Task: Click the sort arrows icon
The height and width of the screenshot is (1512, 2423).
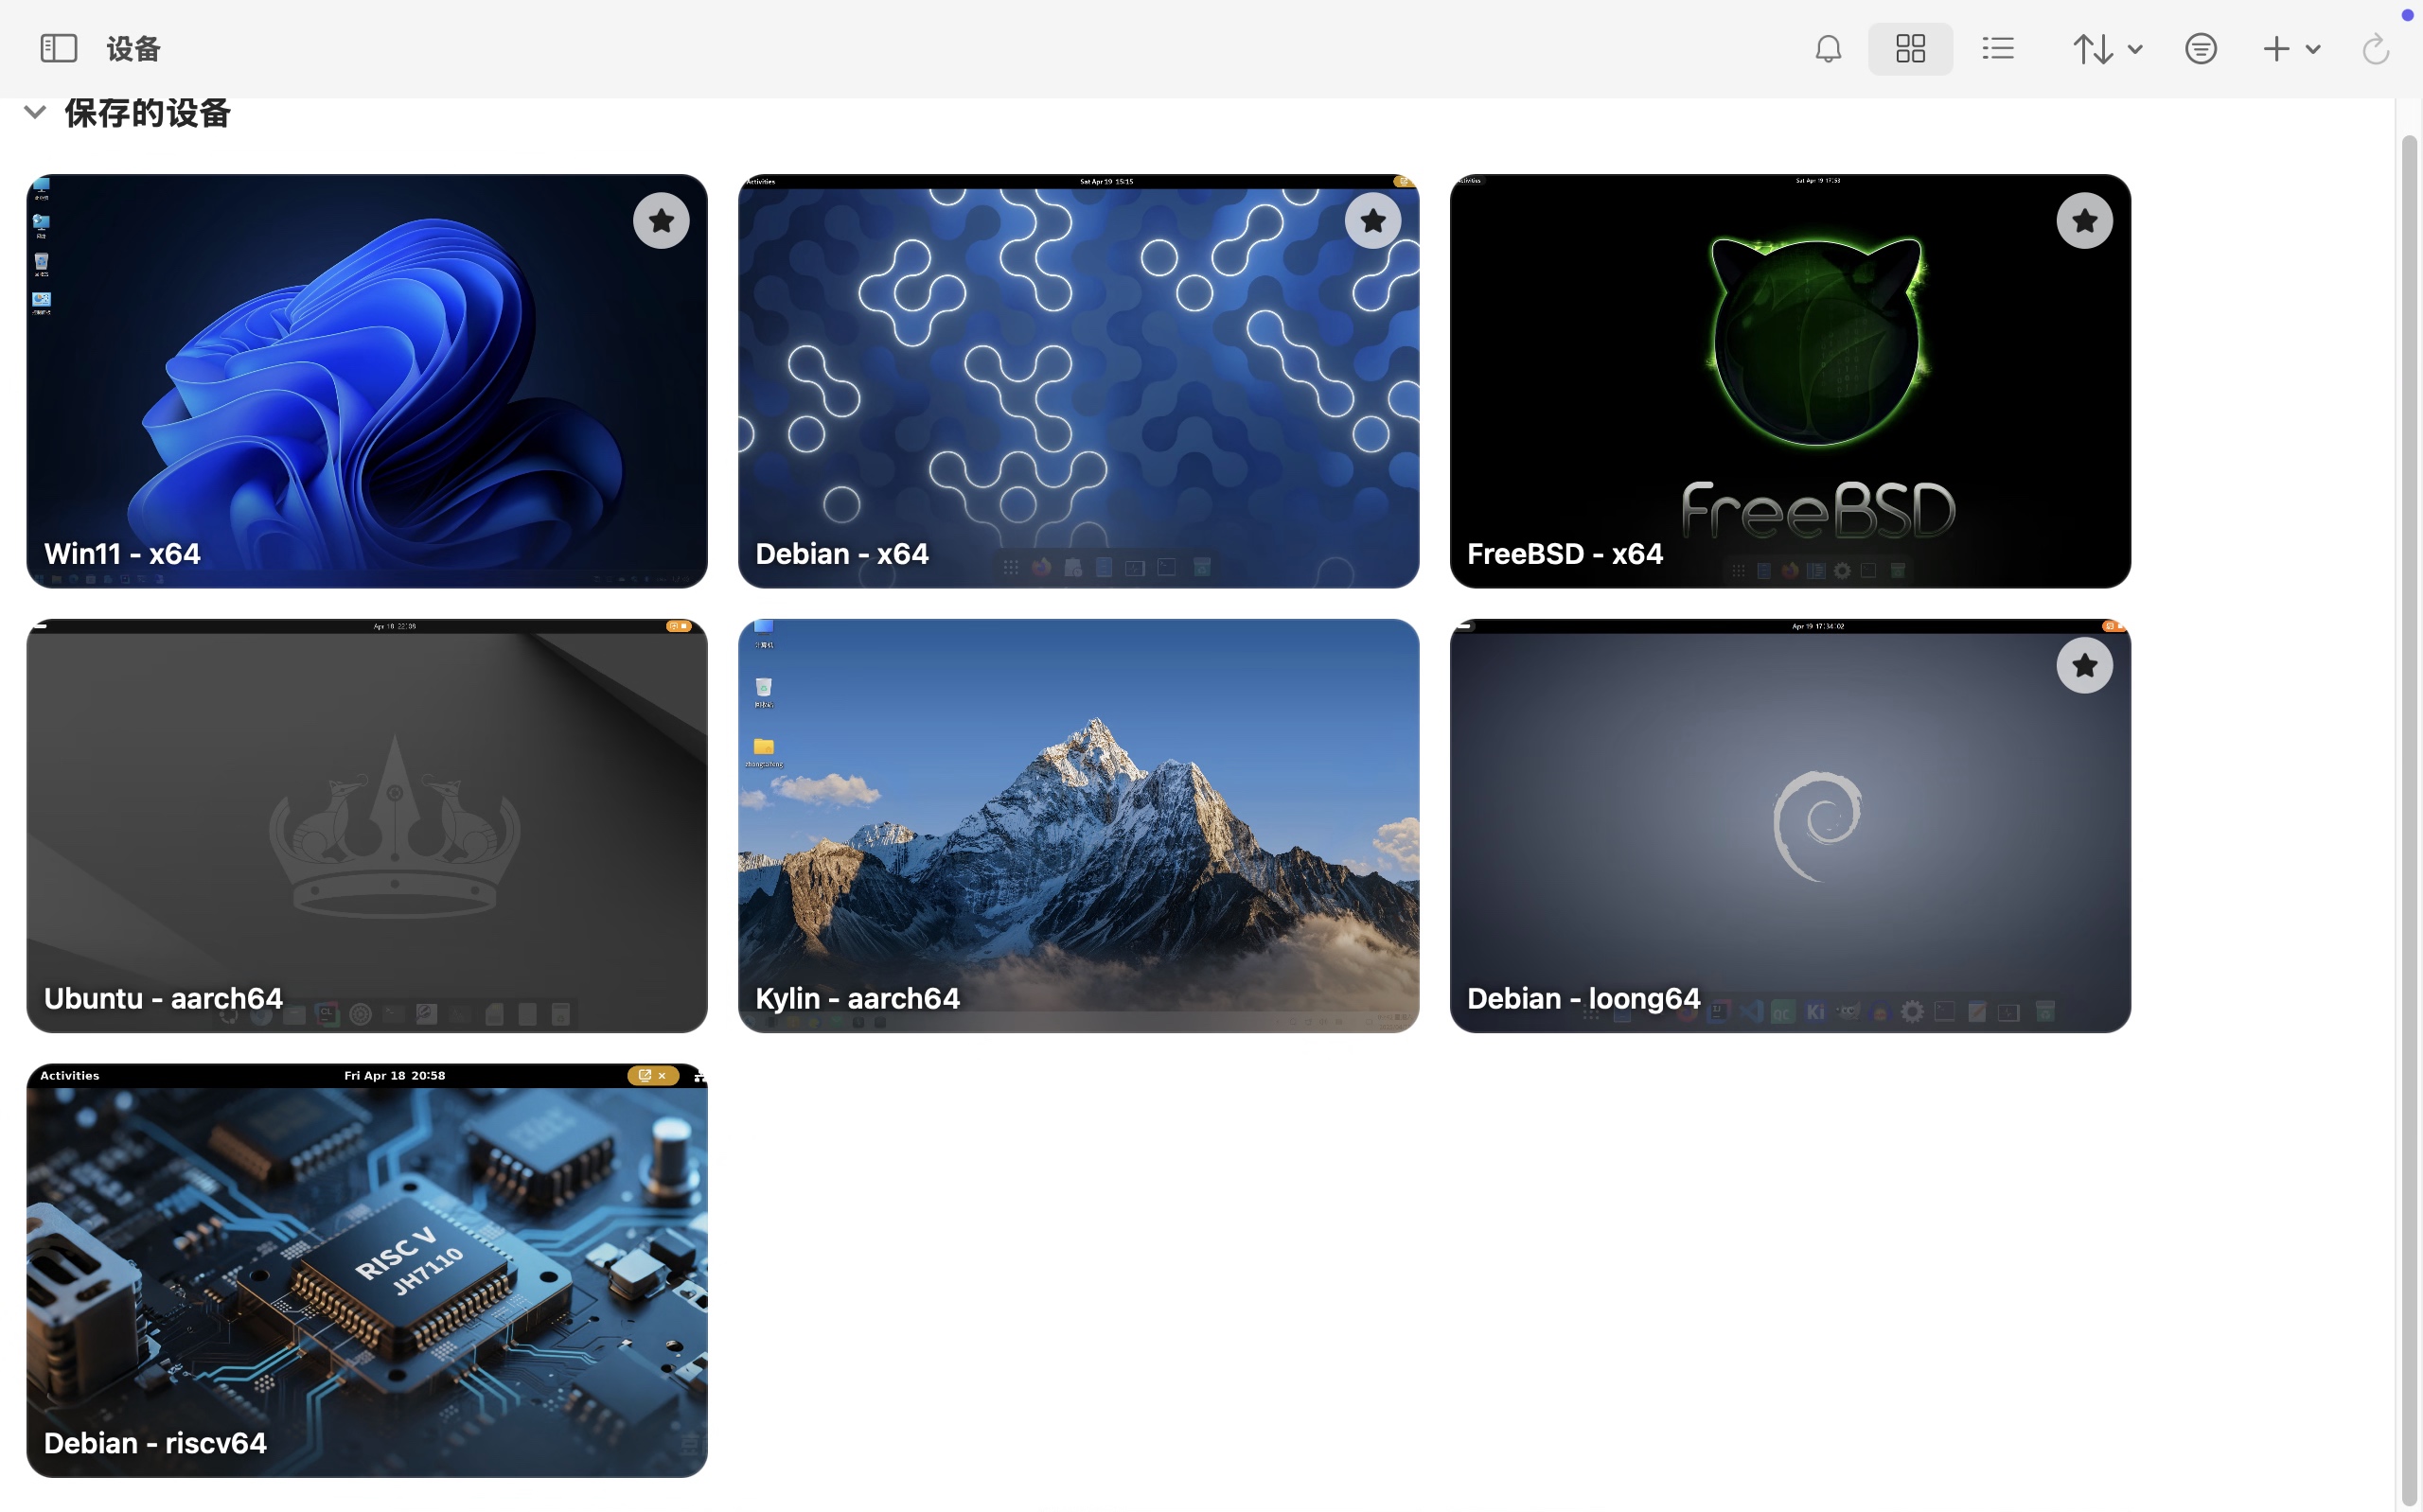Action: click(2093, 48)
